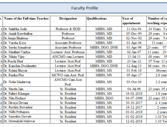Screen dimensions: 167x127
Task: Click the Lecturer/ Asst. Professor designation cell
Action: tap(68, 52)
